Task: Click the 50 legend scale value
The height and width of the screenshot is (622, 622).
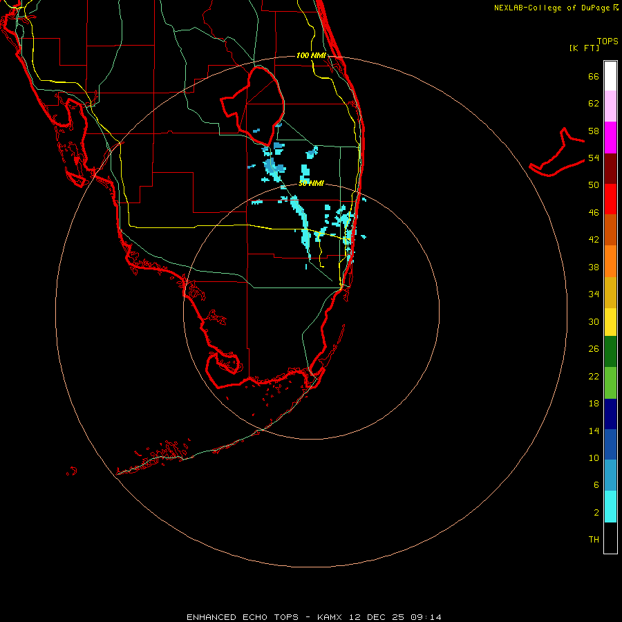Action: coord(594,185)
